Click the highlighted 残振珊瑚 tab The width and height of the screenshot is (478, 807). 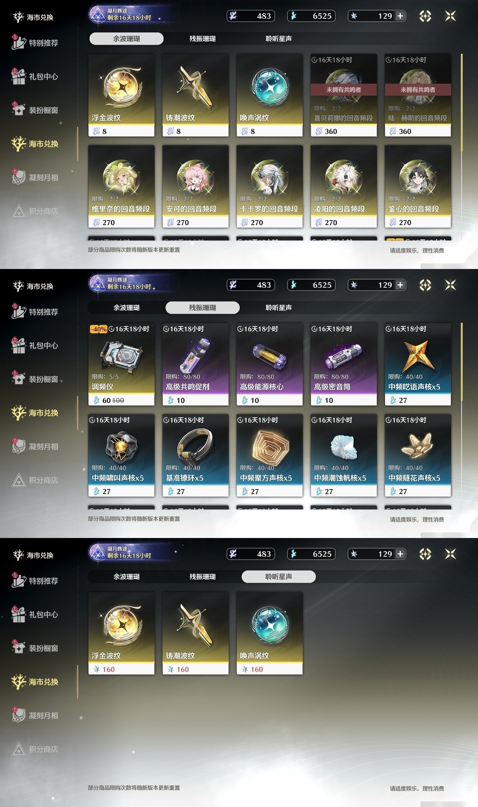[x=202, y=307]
